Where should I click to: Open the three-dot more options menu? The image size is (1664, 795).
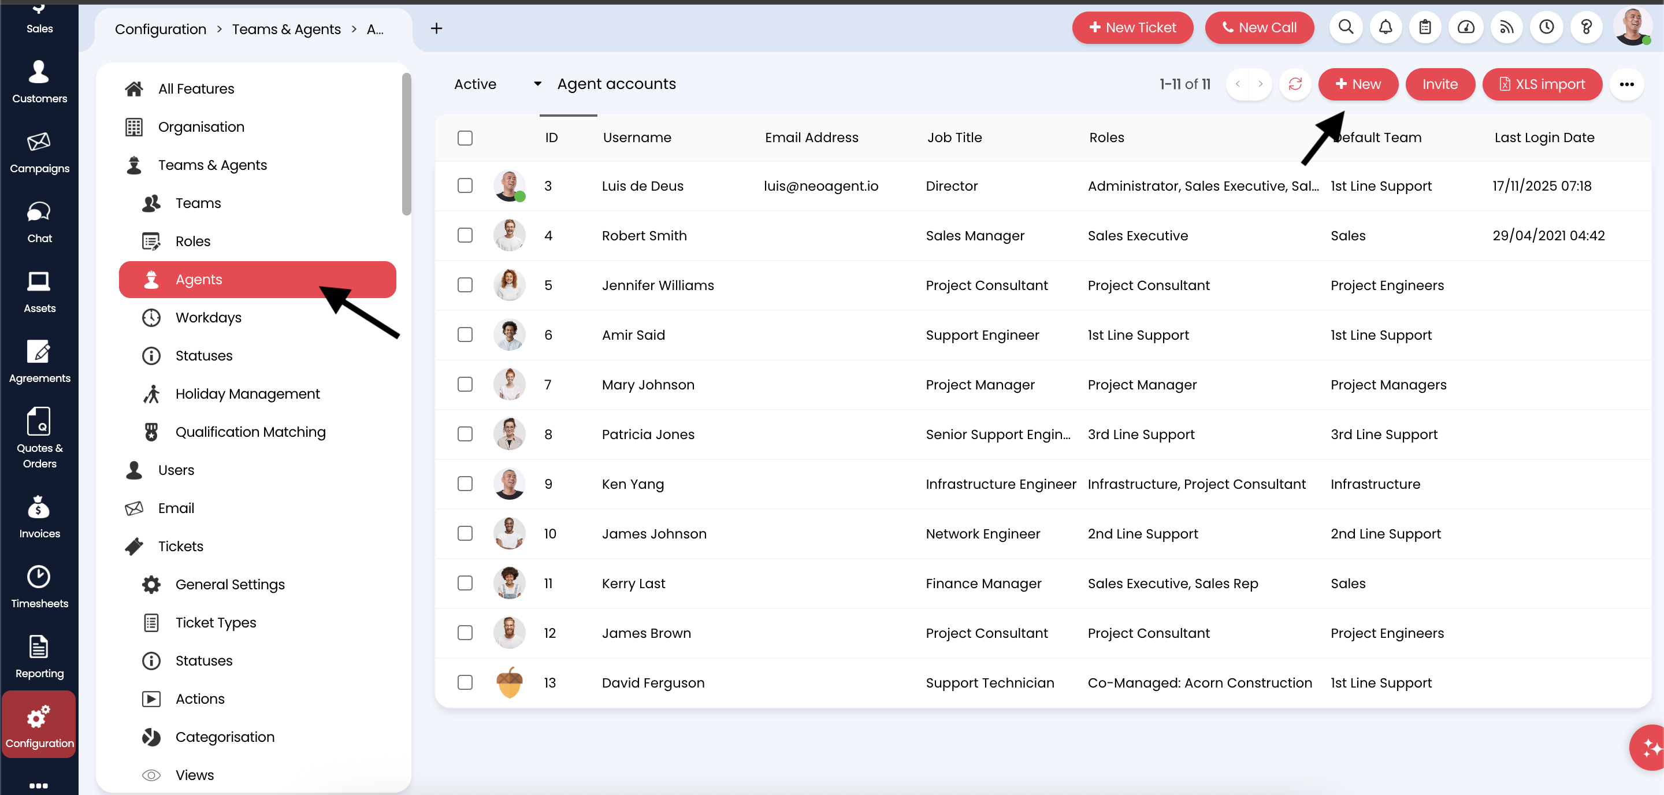pyautogui.click(x=1627, y=84)
